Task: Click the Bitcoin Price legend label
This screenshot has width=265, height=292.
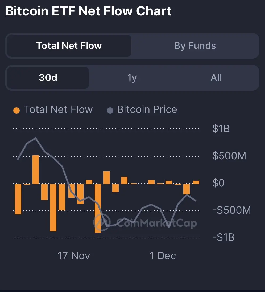Action: 147,109
